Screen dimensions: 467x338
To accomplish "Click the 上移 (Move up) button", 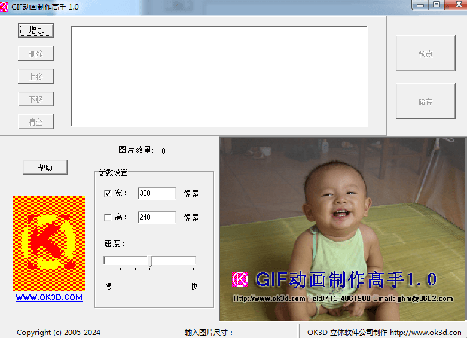I will coord(36,77).
